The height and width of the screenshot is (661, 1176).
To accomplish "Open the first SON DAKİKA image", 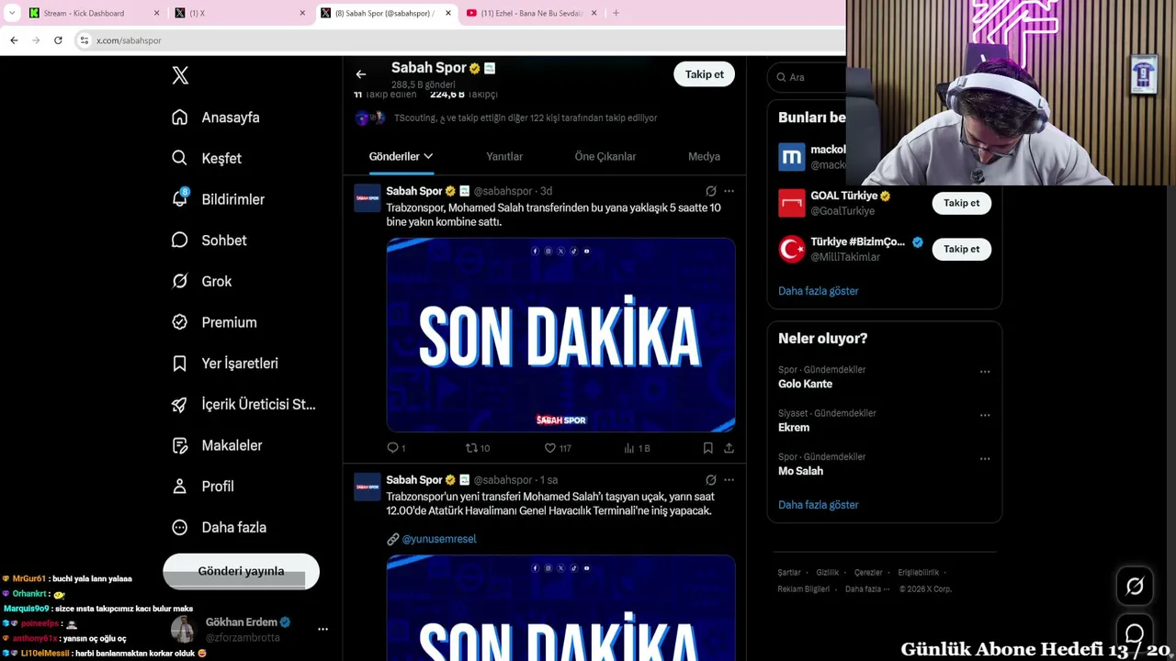I will pyautogui.click(x=560, y=335).
